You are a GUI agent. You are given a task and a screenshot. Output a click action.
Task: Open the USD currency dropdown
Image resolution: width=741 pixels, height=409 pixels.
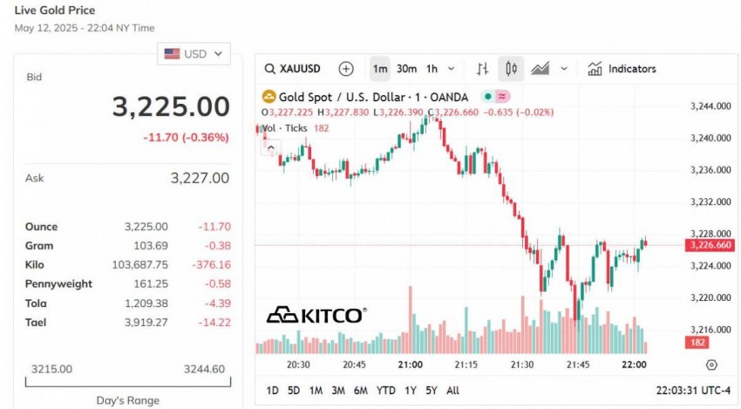194,54
